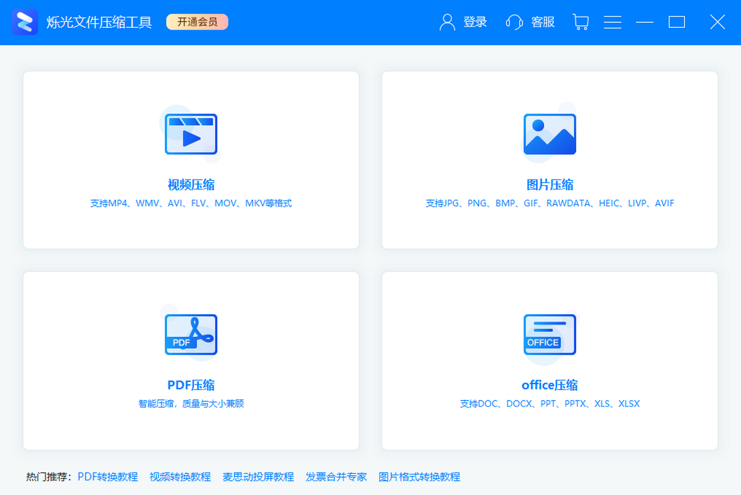Click the user profile icon beside 登录
This screenshot has width=741, height=495.
[x=447, y=22]
